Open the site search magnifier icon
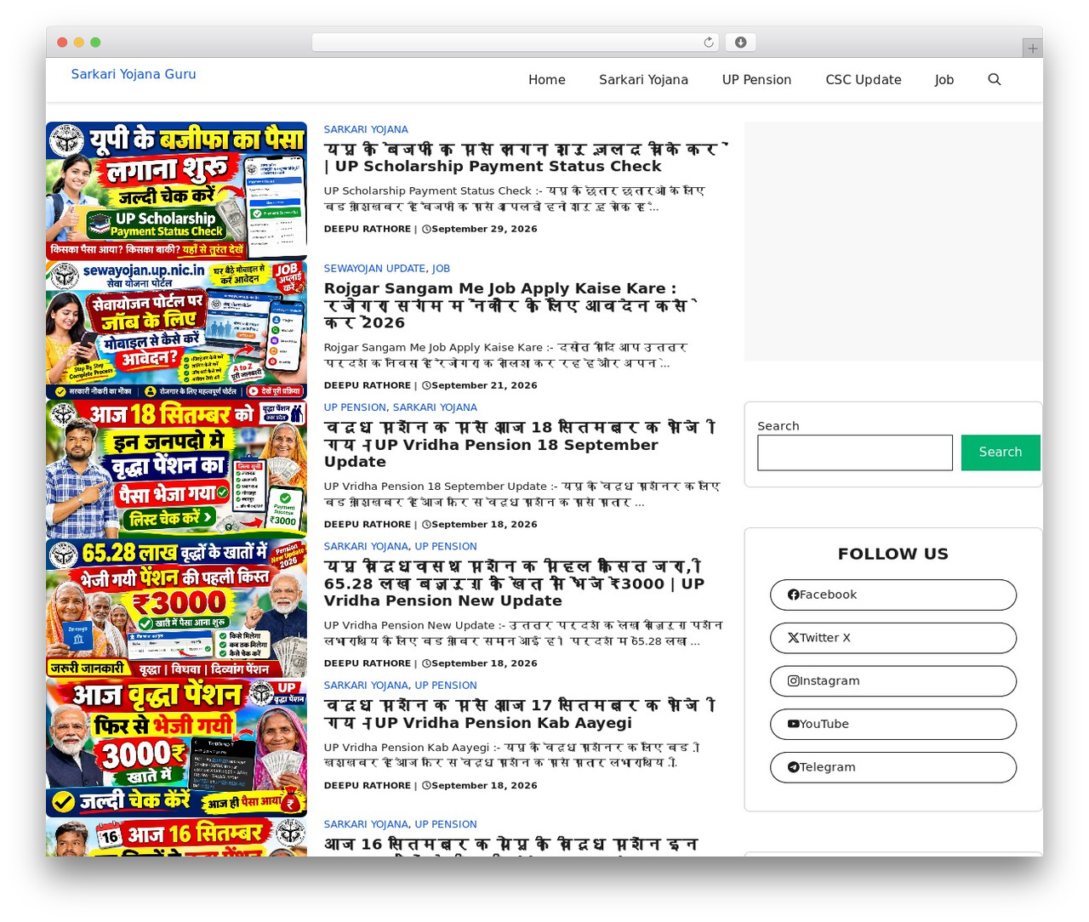The height and width of the screenshot is (922, 1089). (994, 79)
